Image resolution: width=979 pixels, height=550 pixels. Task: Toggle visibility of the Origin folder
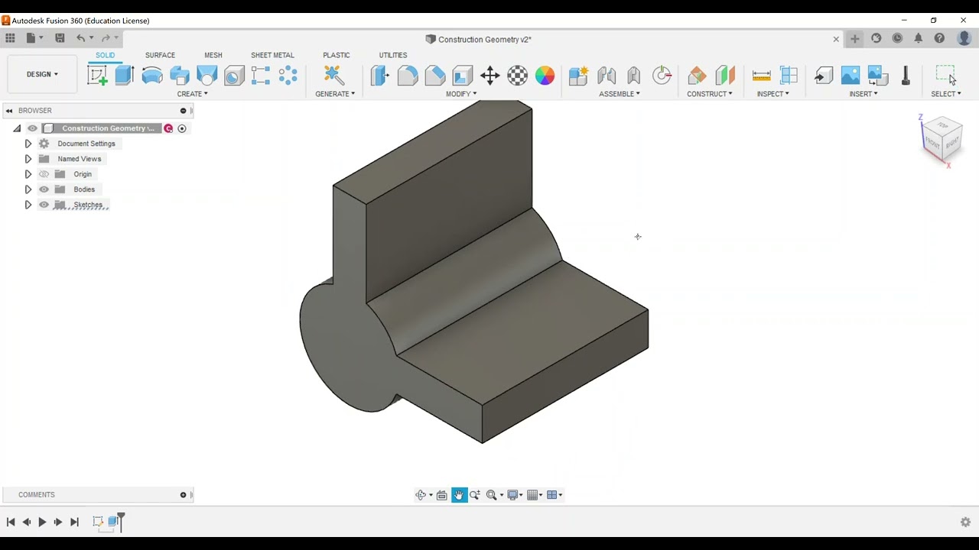coord(44,174)
